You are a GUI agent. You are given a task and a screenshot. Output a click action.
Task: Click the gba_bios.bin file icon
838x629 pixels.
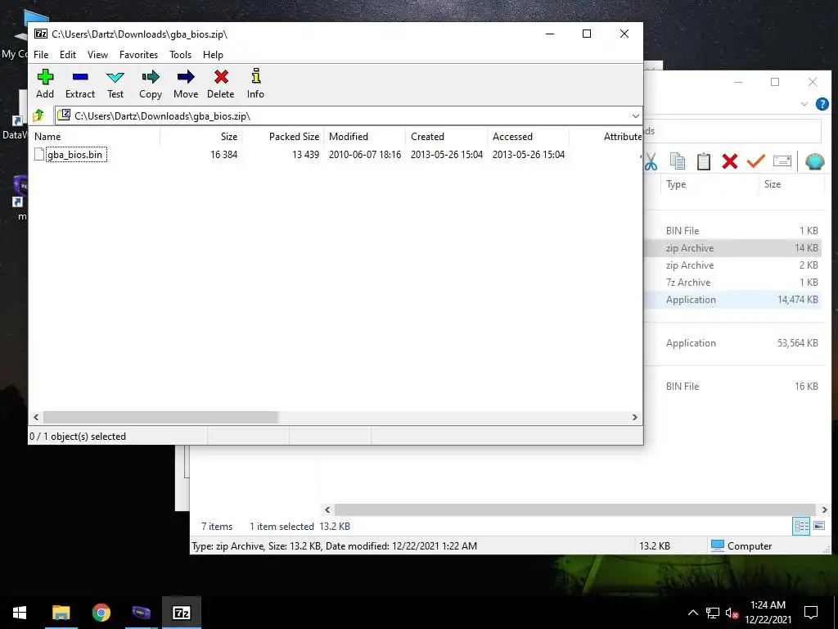(39, 155)
